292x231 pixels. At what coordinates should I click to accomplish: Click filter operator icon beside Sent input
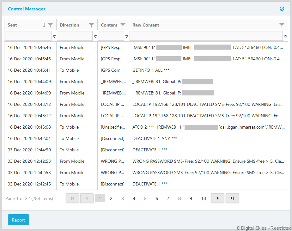54,36
